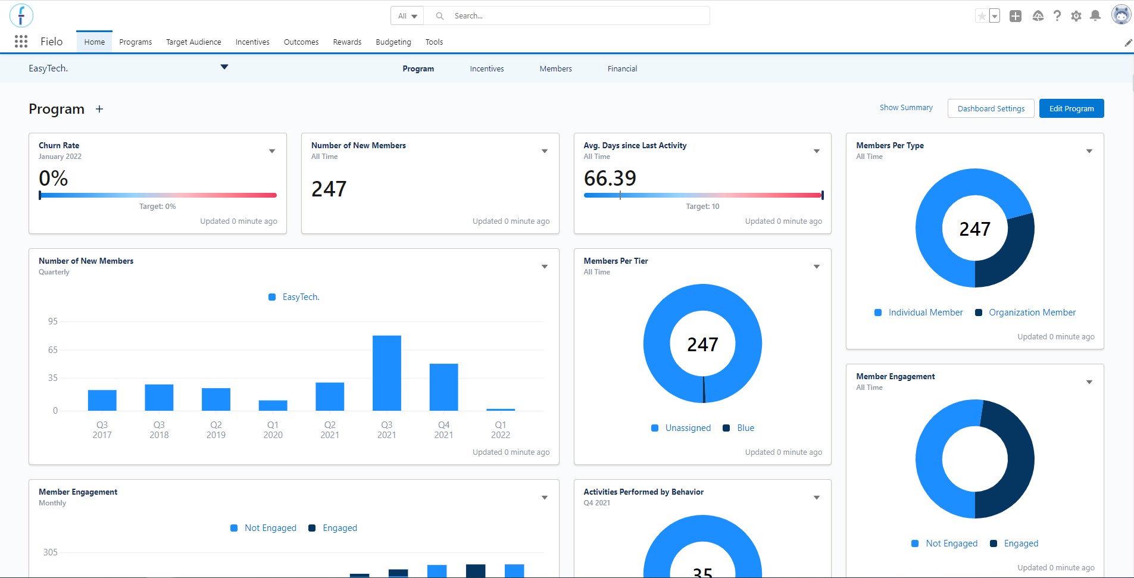Click the Churn Rate gradient progress bar
The image size is (1134, 578).
point(158,195)
